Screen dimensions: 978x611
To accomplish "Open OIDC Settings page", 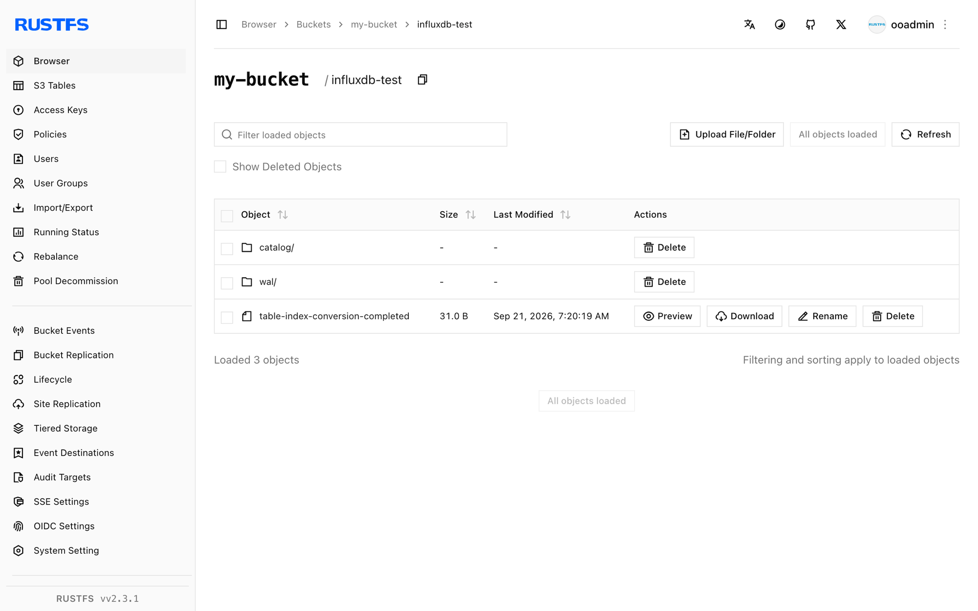I will coord(96,526).
